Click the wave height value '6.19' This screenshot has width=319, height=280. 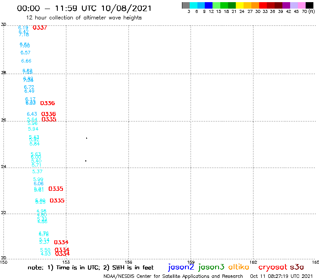pos(23,28)
